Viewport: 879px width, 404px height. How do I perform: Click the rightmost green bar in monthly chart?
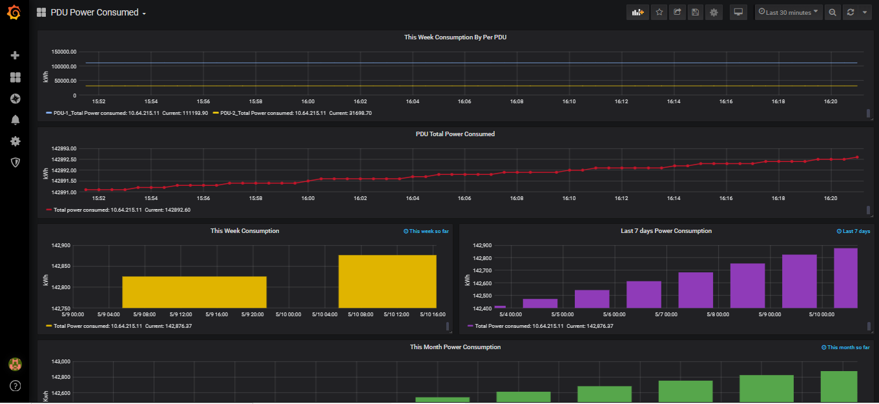[839, 387]
